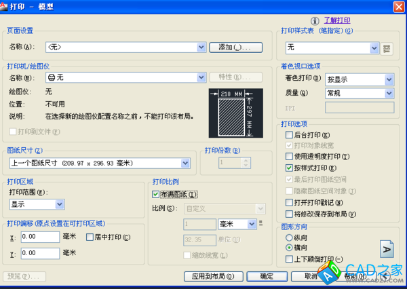Viewport: 407px width, 289px height.
Task: Select the 纵向 orientation radio button
Action: tap(290, 238)
